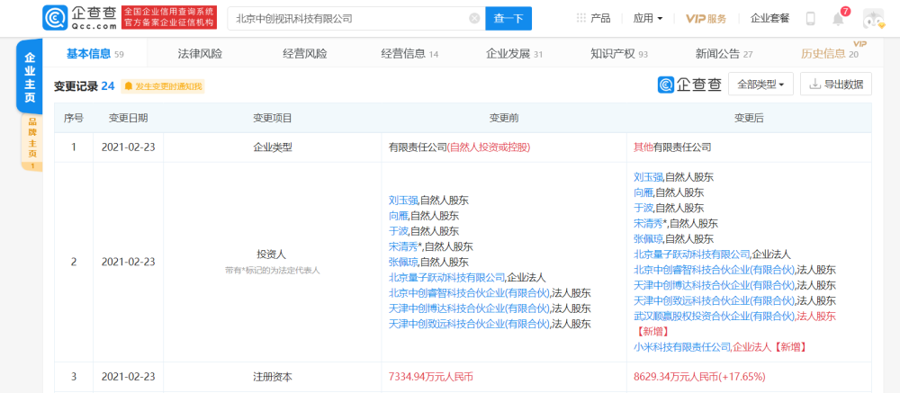Screen dimensions: 900x393
Task: Click the 企业类型 cell in row 1
Action: coord(273,147)
